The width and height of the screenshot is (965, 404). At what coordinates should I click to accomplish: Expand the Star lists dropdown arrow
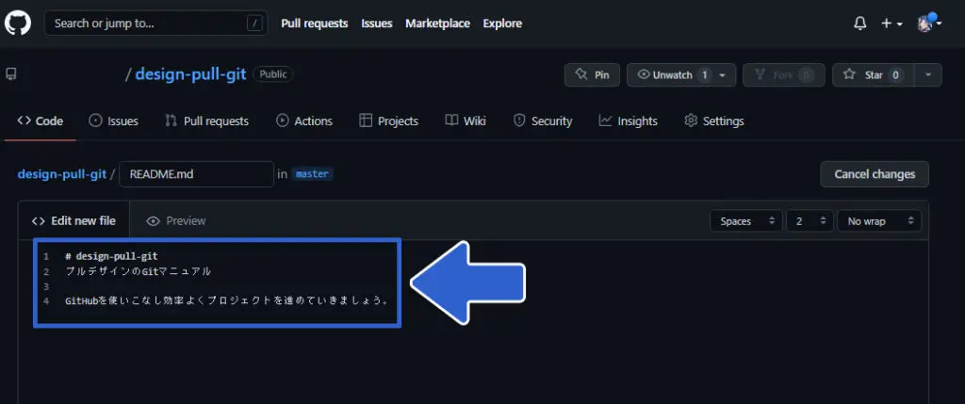pos(928,75)
